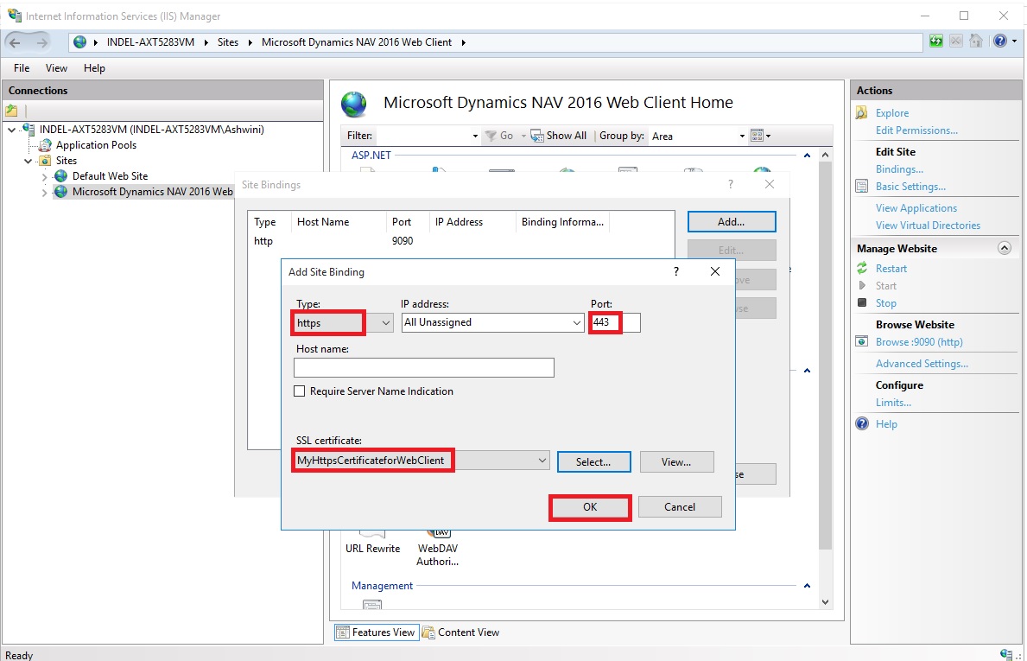Image resolution: width=1027 pixels, height=661 pixels.
Task: Open the IP address dropdown
Action: 577,323
